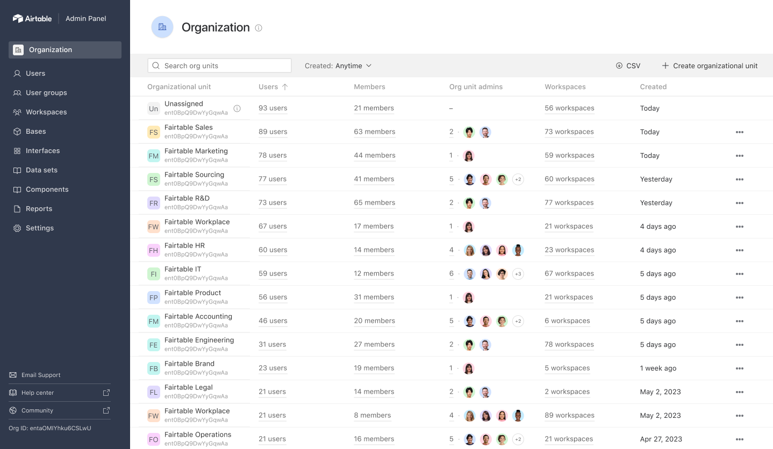Click the Search org units field
This screenshot has height=449, width=773.
(x=219, y=65)
